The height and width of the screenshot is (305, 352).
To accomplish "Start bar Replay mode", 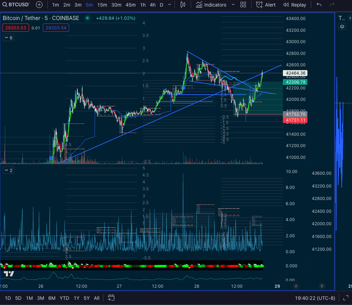I will click(x=295, y=5).
